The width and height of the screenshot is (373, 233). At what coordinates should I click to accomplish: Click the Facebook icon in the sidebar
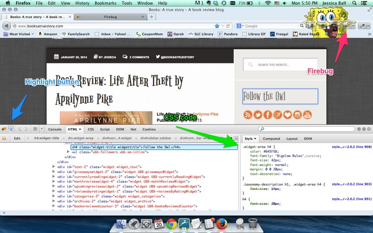pyautogui.click(x=268, y=115)
